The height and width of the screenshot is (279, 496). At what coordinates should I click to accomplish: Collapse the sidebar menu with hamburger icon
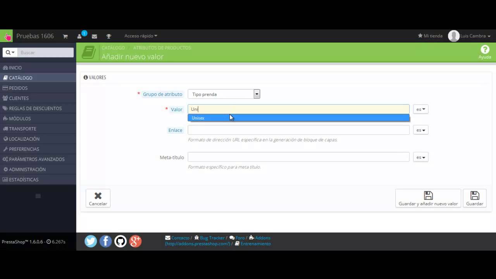38,196
